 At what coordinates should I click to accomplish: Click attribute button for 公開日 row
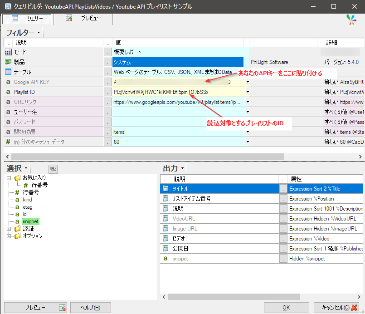pyautogui.click(x=283, y=249)
